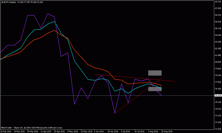This screenshot has width=222, height=133.
Task: Click the 87.835 price axis label
Action: tap(218, 8)
